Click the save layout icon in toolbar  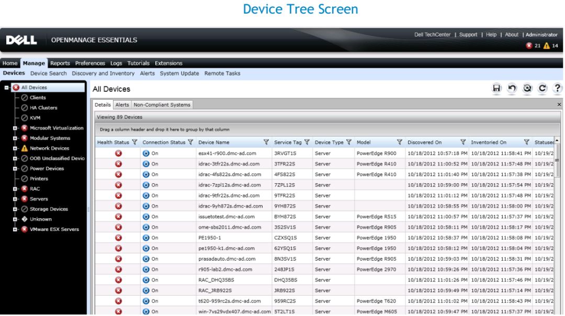tap(496, 88)
